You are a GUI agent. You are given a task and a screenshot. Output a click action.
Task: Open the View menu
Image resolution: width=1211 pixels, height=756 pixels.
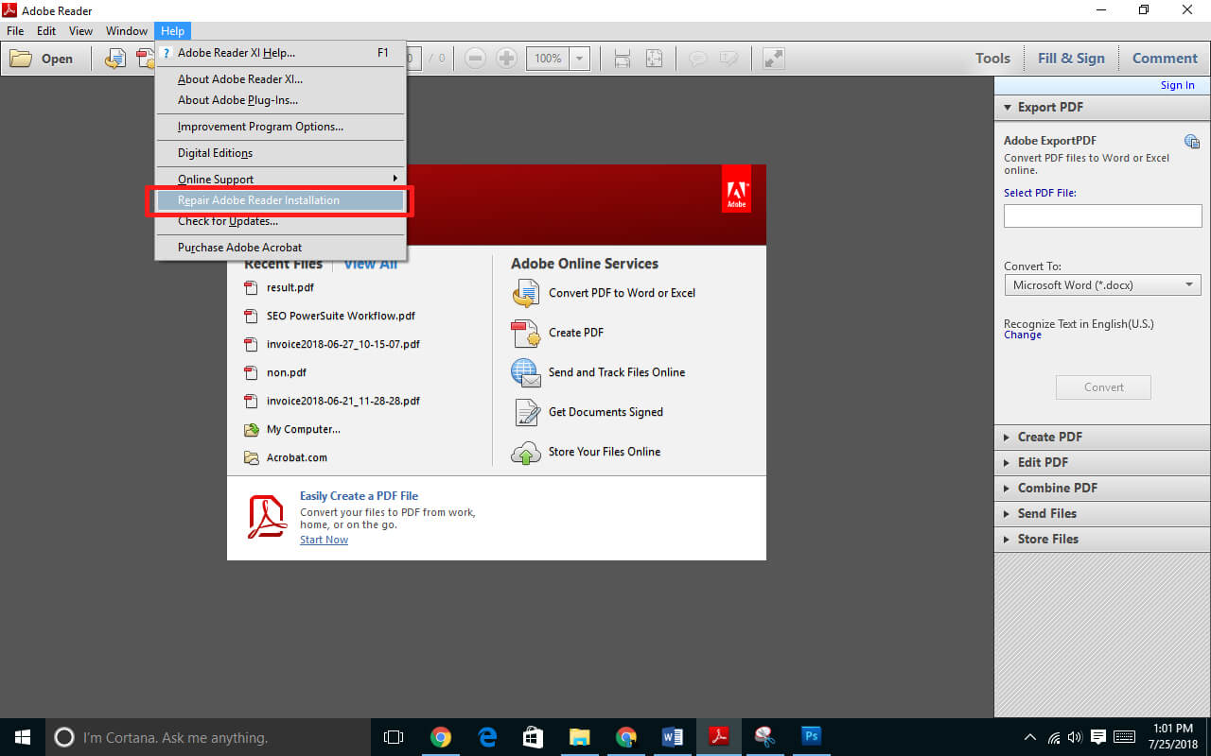[x=80, y=31]
